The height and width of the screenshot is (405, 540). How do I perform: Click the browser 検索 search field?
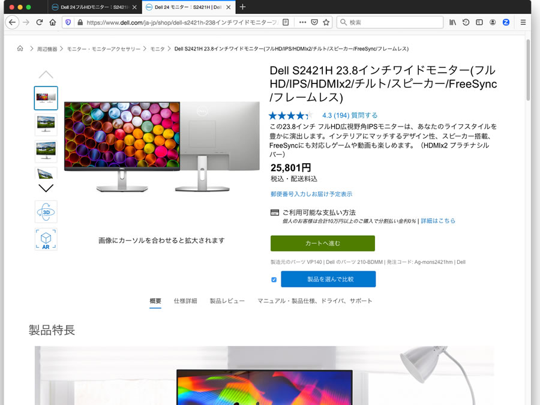390,22
